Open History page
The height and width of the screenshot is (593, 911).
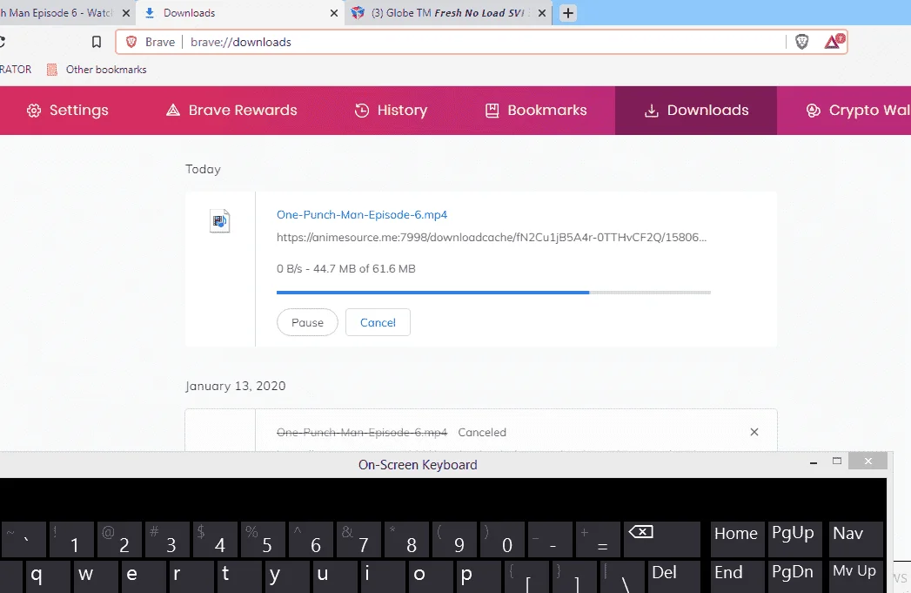(391, 111)
